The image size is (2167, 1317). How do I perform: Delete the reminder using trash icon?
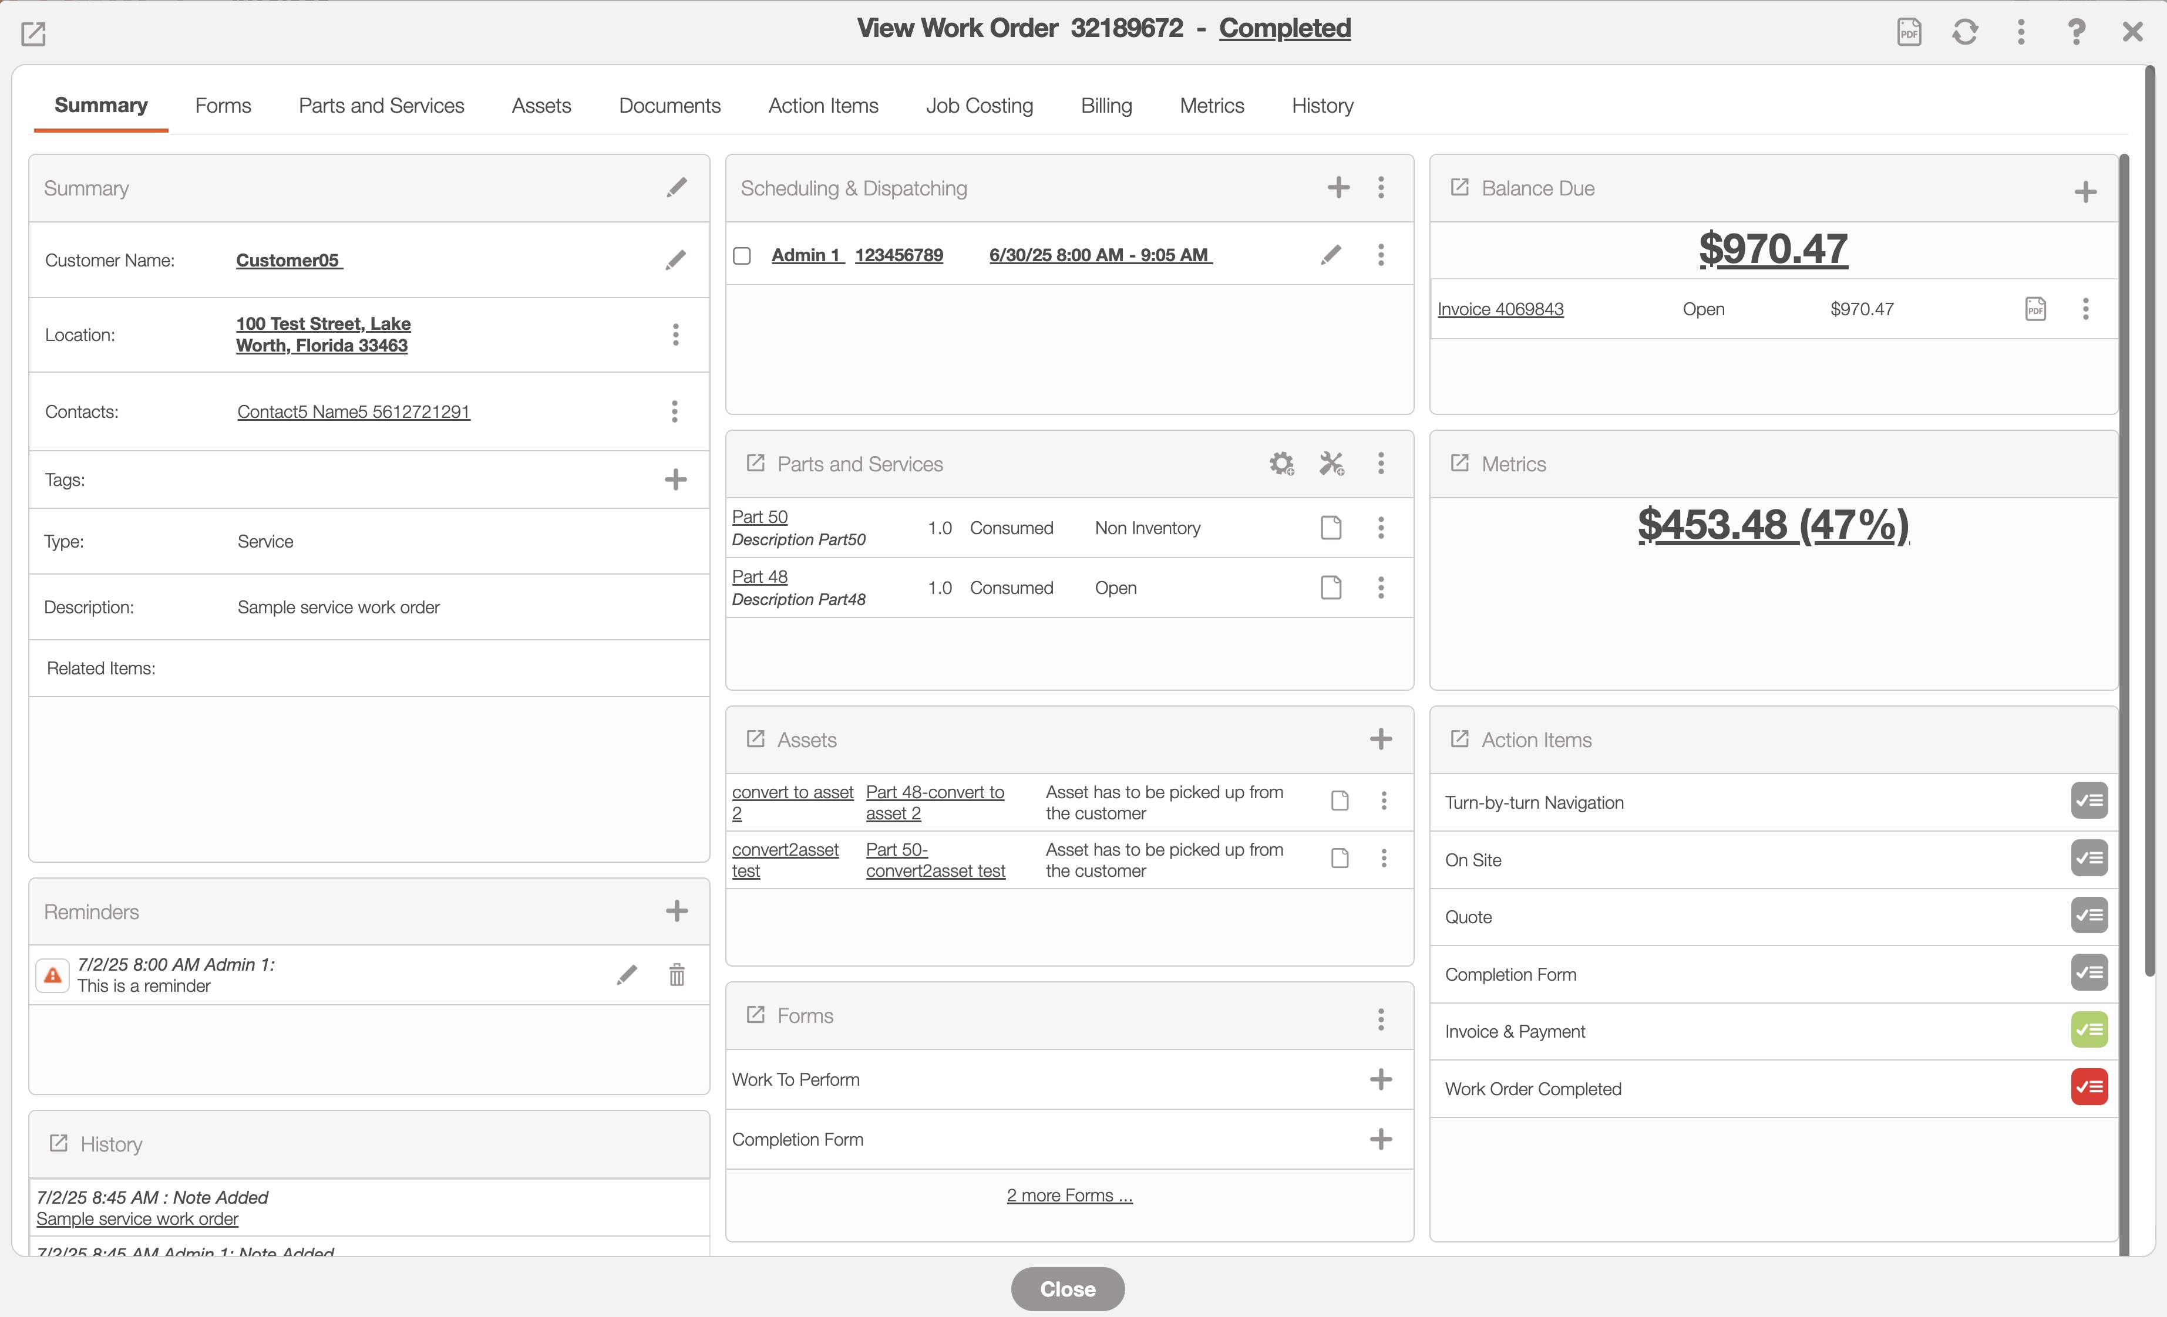point(677,974)
